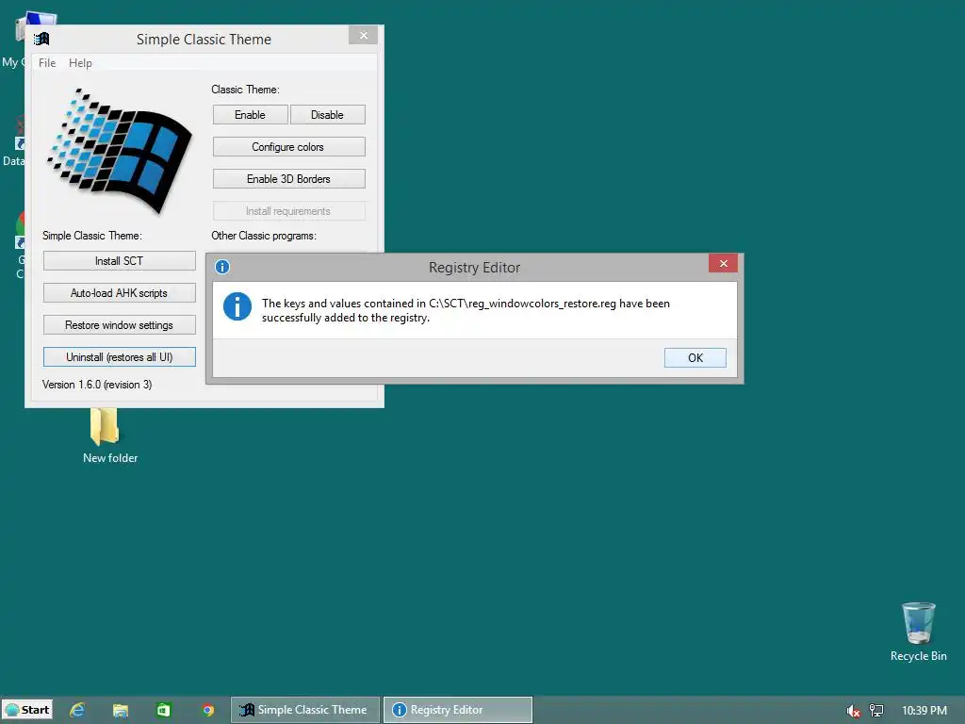Click the network tray icon

[x=876, y=711]
